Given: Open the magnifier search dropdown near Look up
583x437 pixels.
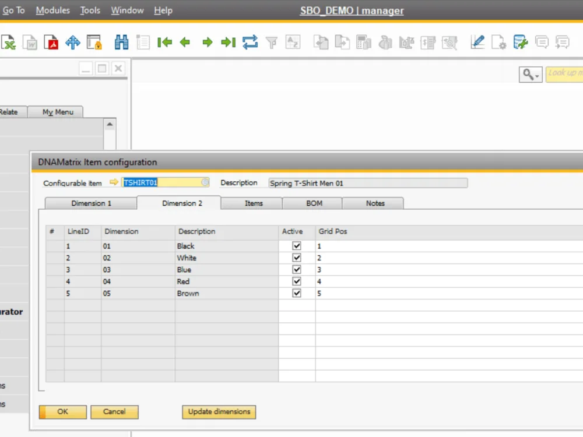Looking at the screenshot, I should pos(530,75).
